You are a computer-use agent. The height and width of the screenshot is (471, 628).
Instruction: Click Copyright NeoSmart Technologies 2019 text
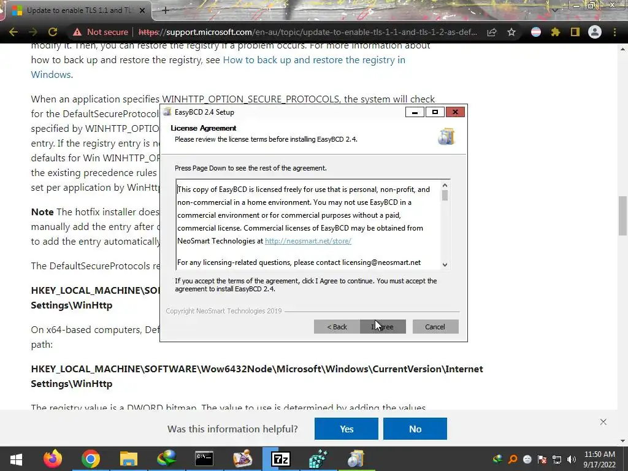coord(224,311)
